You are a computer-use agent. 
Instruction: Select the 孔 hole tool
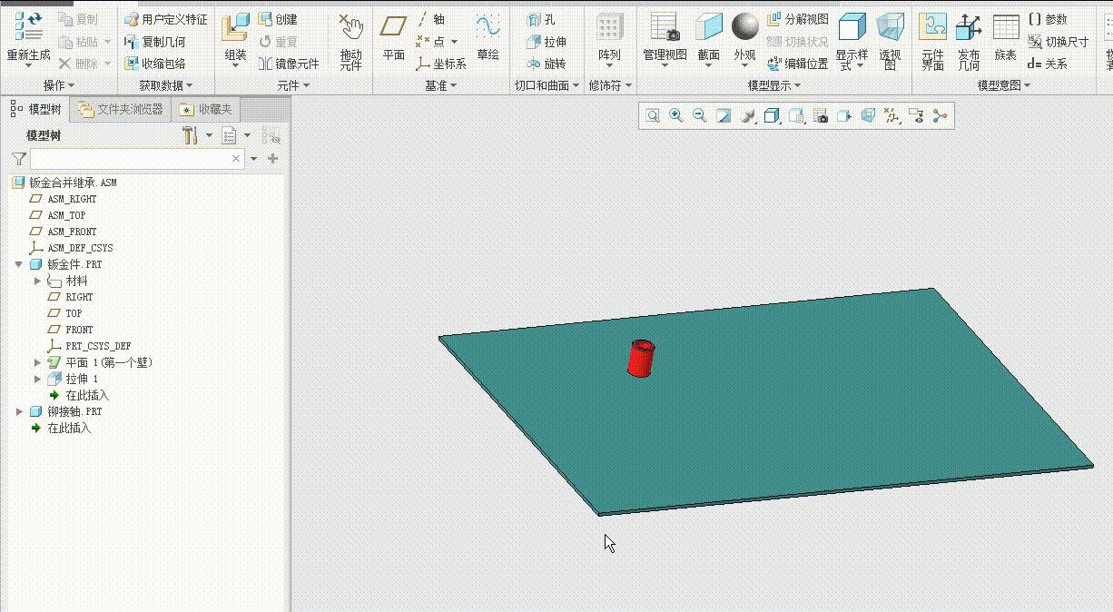pyautogui.click(x=542, y=19)
